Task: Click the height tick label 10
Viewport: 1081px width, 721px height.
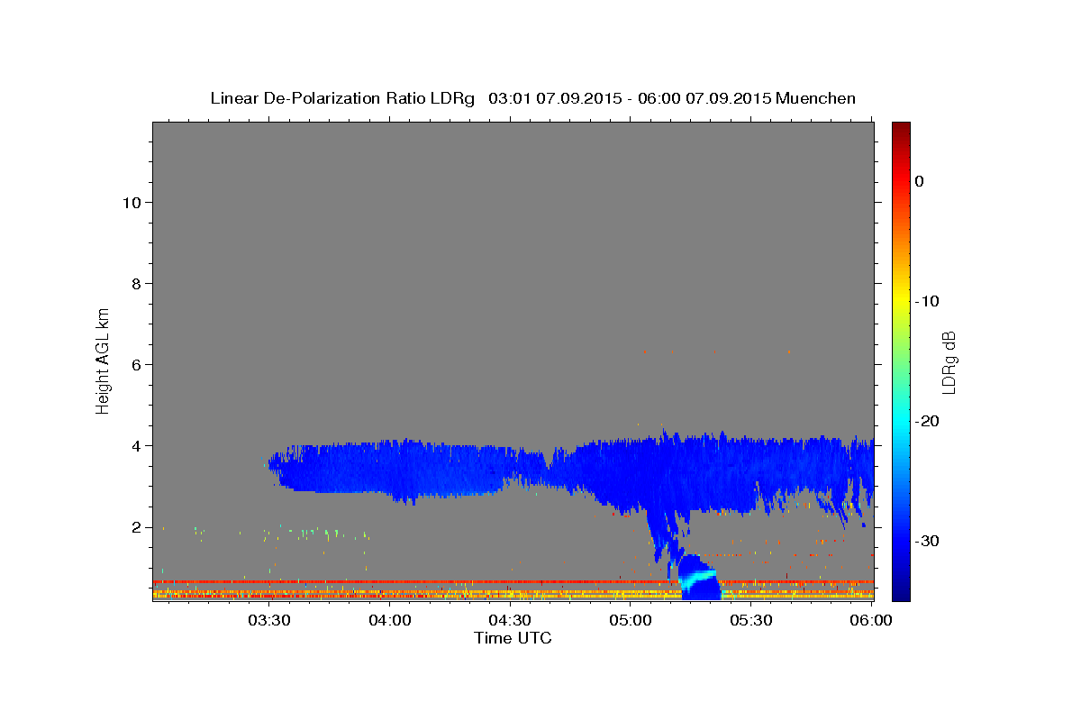Action: 131,202
